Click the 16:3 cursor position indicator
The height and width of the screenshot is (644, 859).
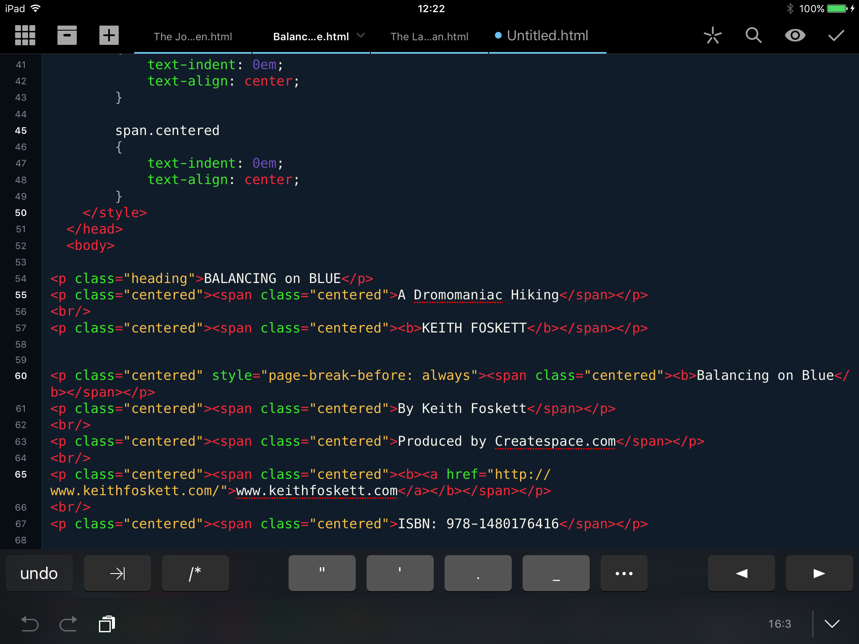[779, 623]
